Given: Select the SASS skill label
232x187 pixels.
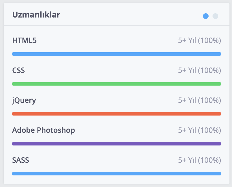Looking at the screenshot, I should click(21, 160).
